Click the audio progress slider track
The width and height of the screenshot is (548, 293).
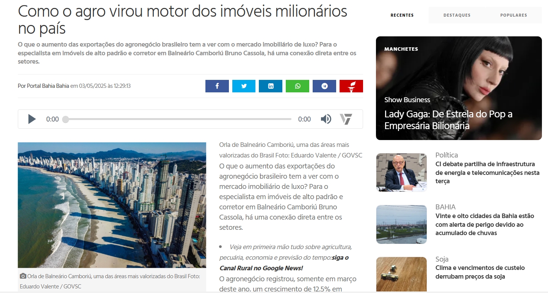tap(178, 119)
